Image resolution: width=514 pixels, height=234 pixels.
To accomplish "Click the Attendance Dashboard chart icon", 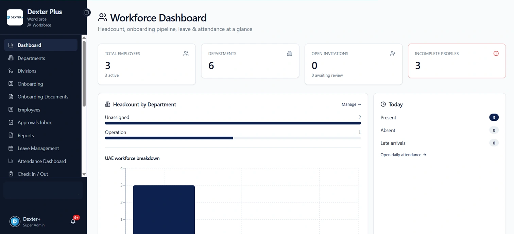I will pyautogui.click(x=11, y=161).
